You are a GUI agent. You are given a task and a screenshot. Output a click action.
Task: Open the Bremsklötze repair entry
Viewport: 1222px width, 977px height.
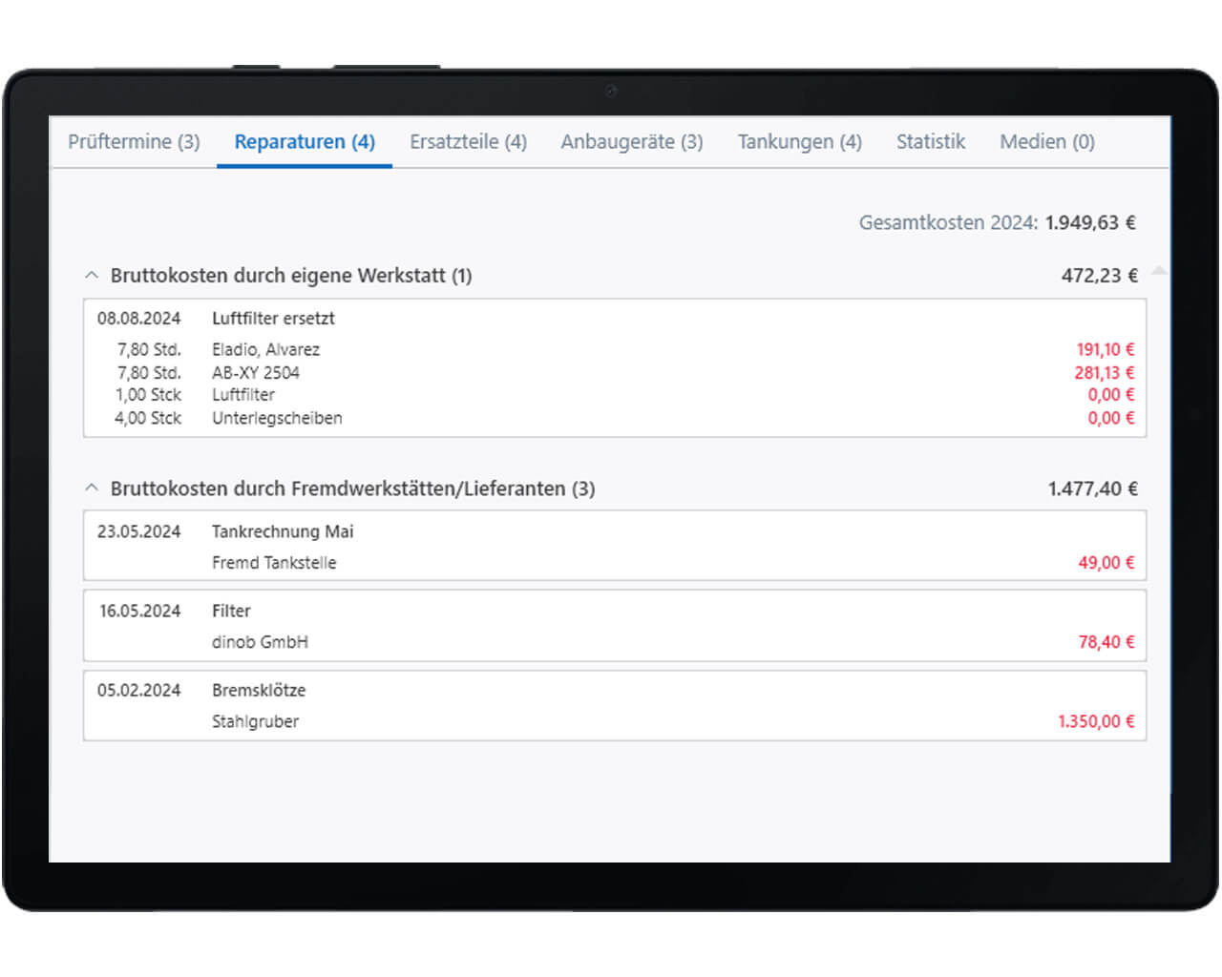click(x=259, y=690)
